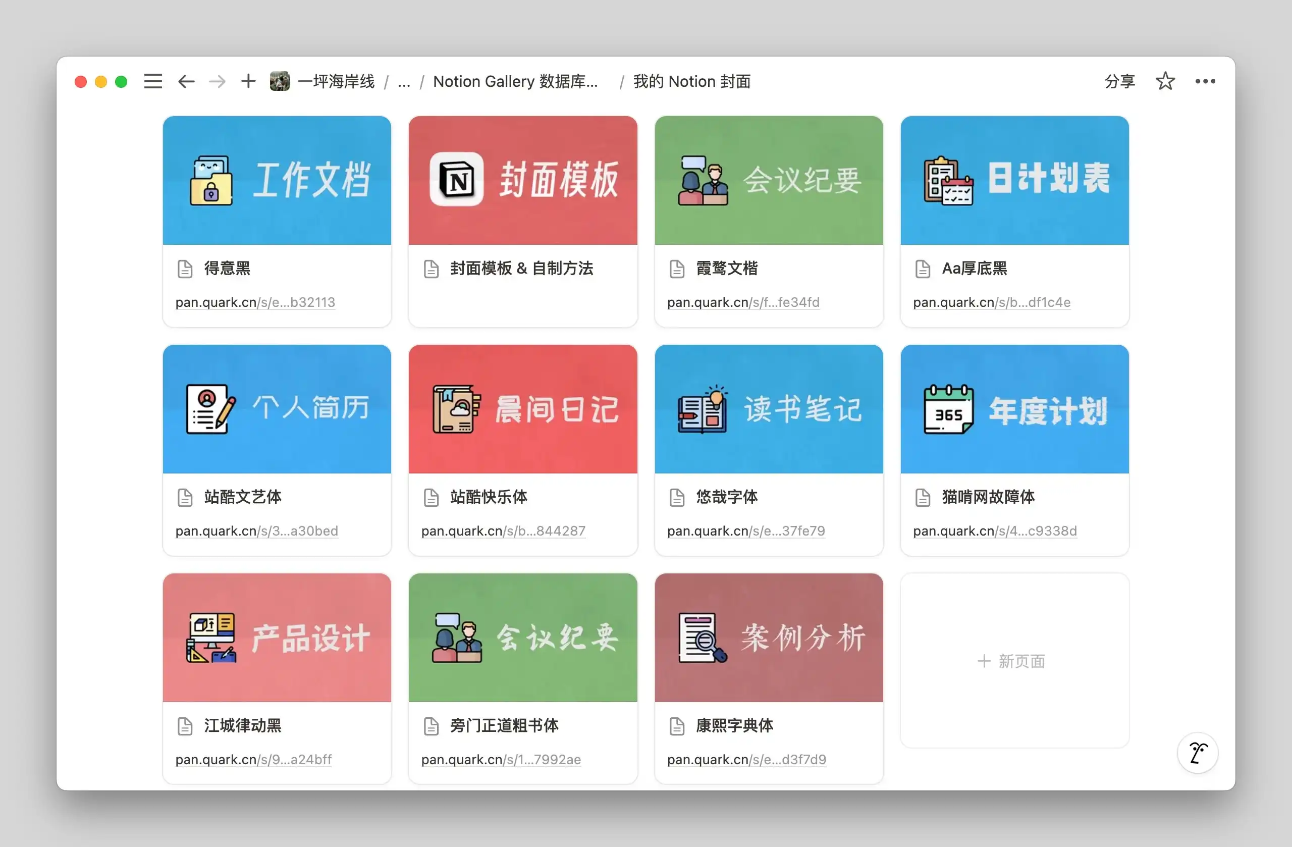Click 新页面 to add a new page
This screenshot has height=847, width=1292.
(1013, 661)
